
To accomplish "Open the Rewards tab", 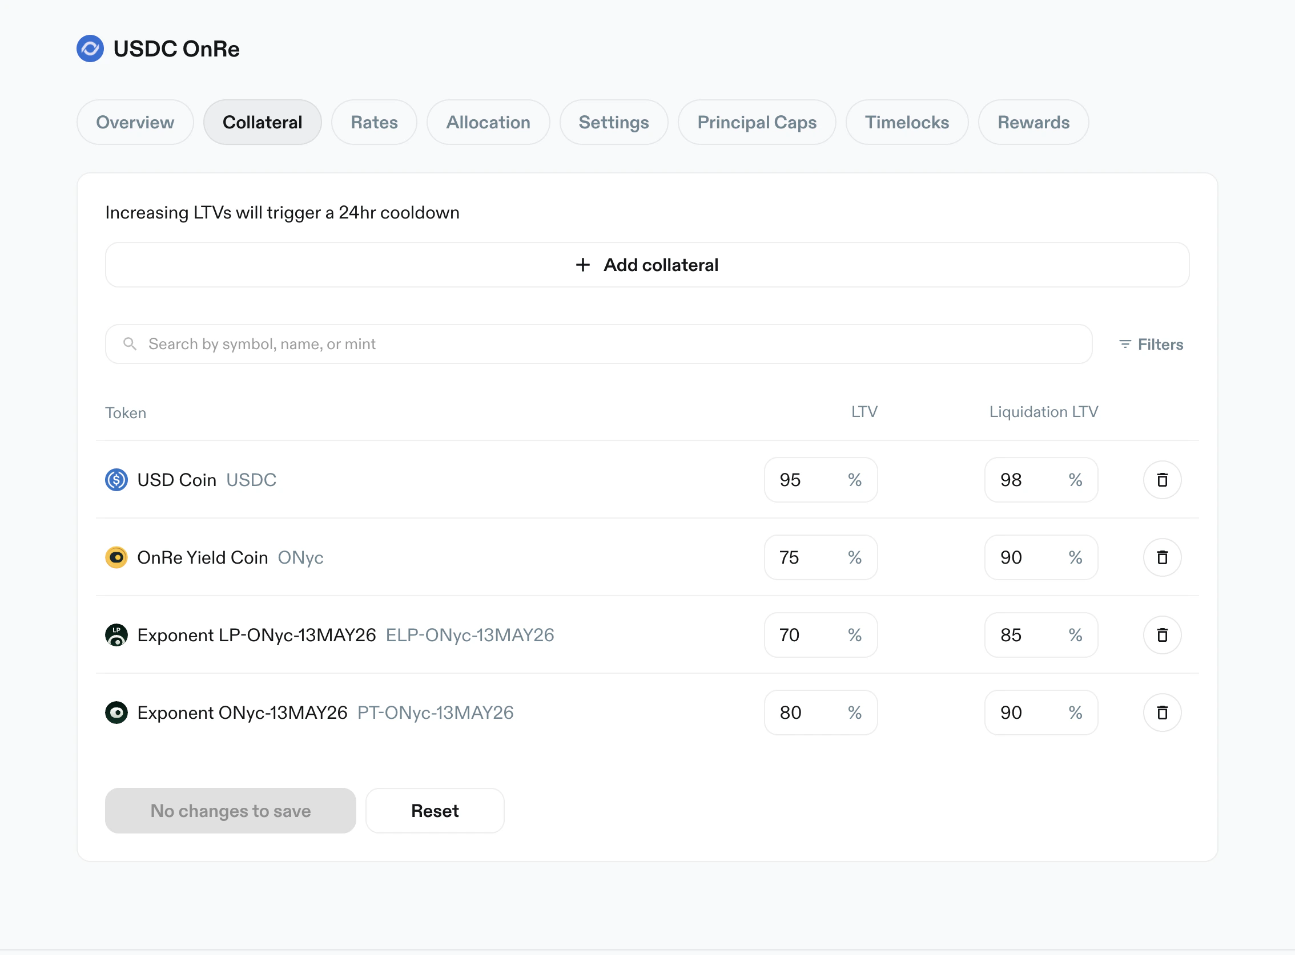I will [x=1033, y=123].
